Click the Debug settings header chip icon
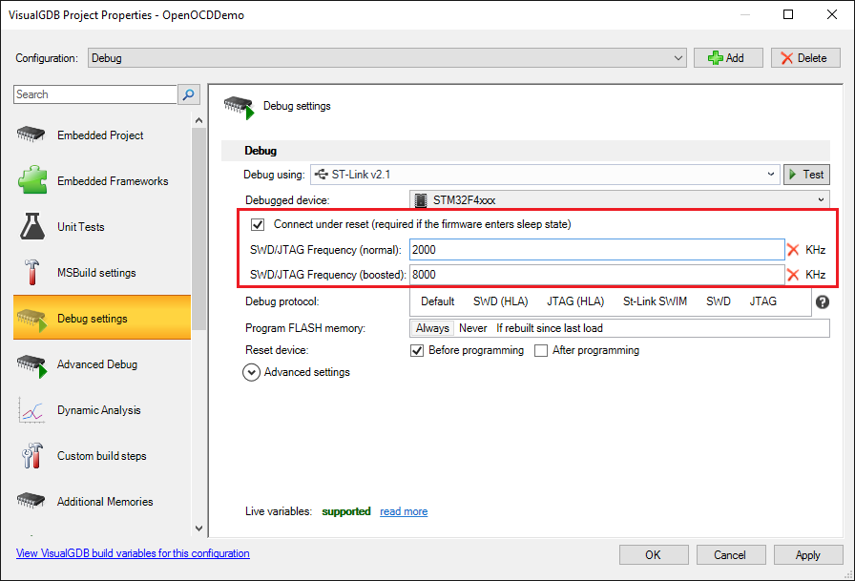The width and height of the screenshot is (855, 581). pos(239,106)
